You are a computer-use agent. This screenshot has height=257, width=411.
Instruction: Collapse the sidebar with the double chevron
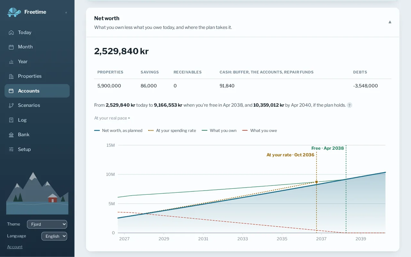pyautogui.click(x=66, y=13)
